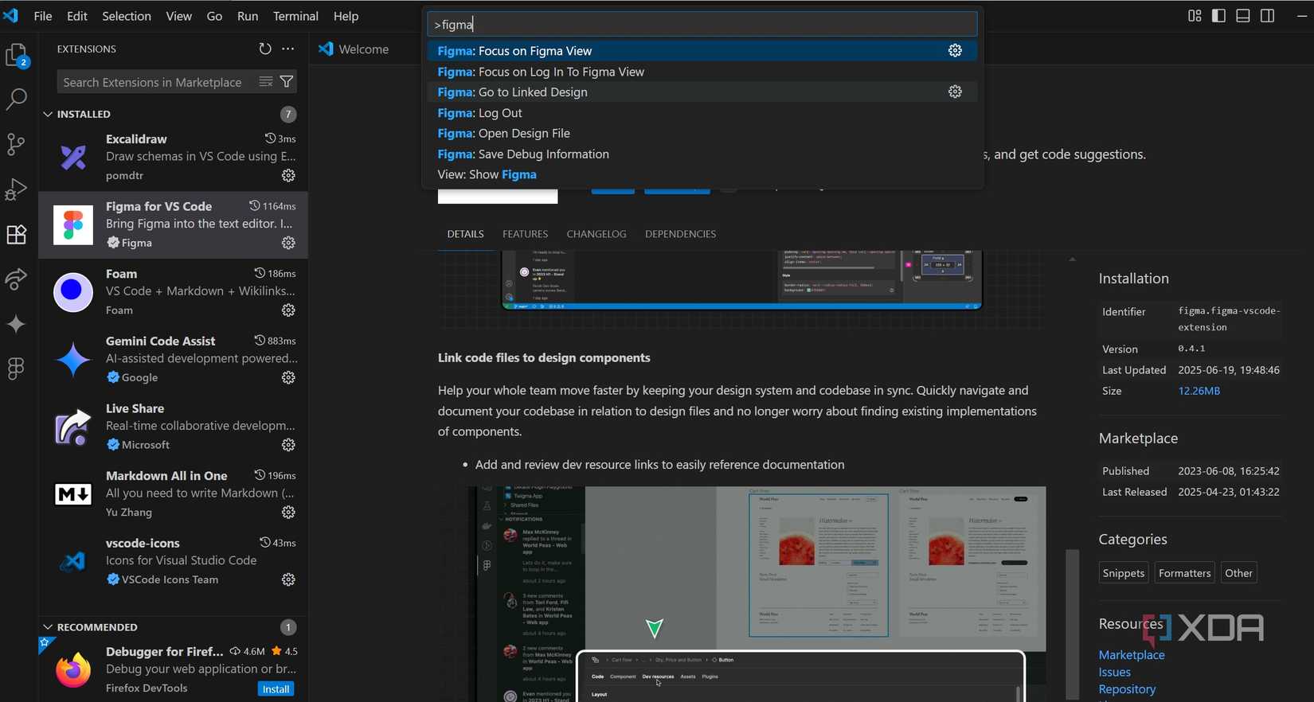Screen dimensions: 1314x702
Task: Open the Explorer view in activity bar
Action: (x=17, y=55)
